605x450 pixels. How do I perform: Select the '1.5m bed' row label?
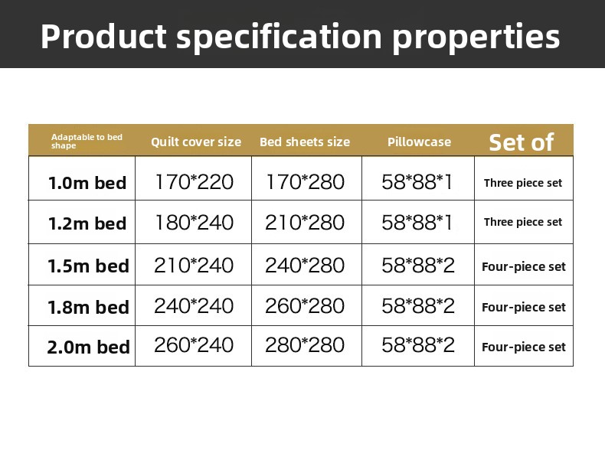[88, 266]
